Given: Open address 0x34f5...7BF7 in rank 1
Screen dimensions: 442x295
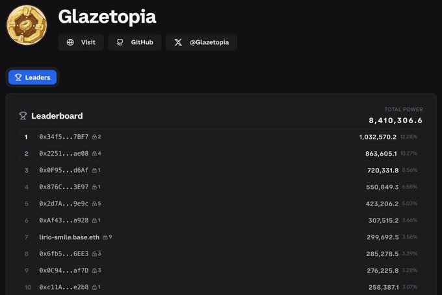Looking at the screenshot, I should click(x=64, y=137).
